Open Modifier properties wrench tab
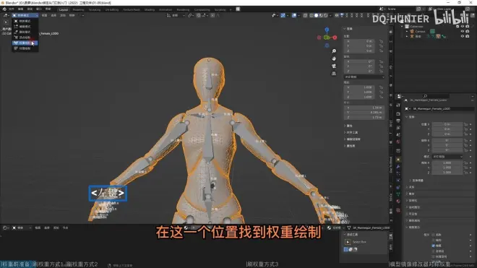Screen dimensions: 477x268 pos(398,167)
